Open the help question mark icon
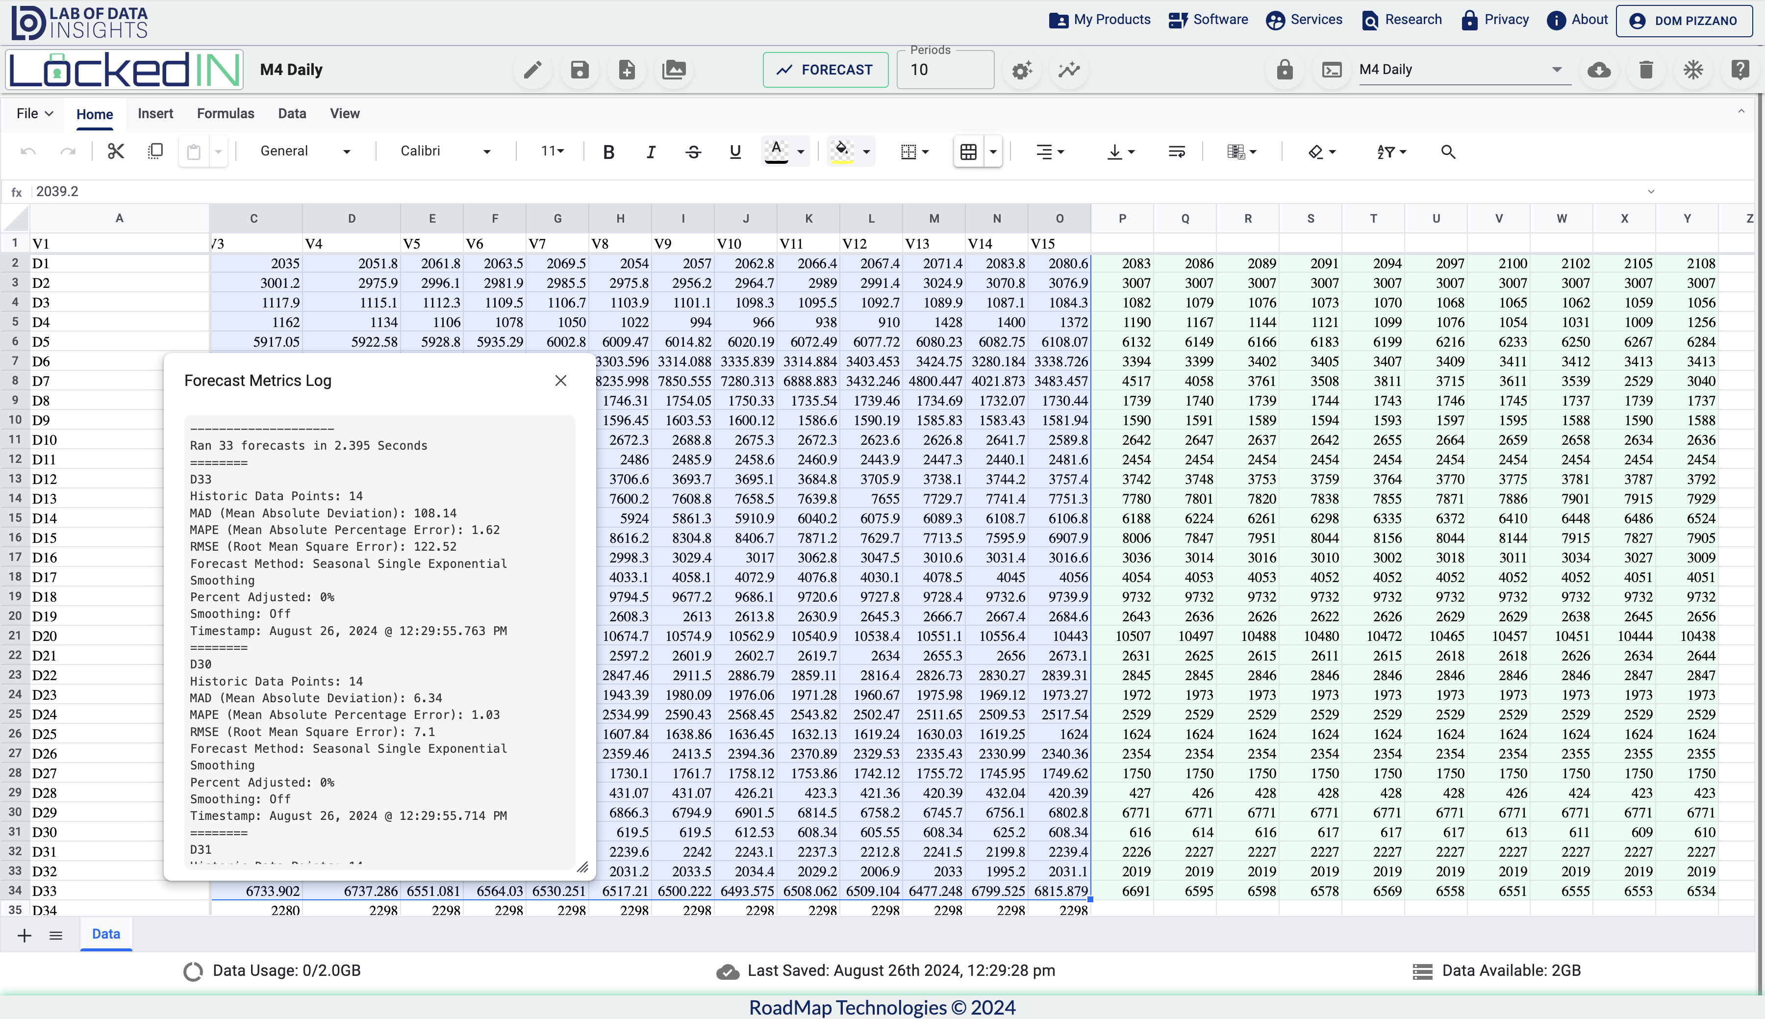The width and height of the screenshot is (1765, 1019). point(1740,70)
